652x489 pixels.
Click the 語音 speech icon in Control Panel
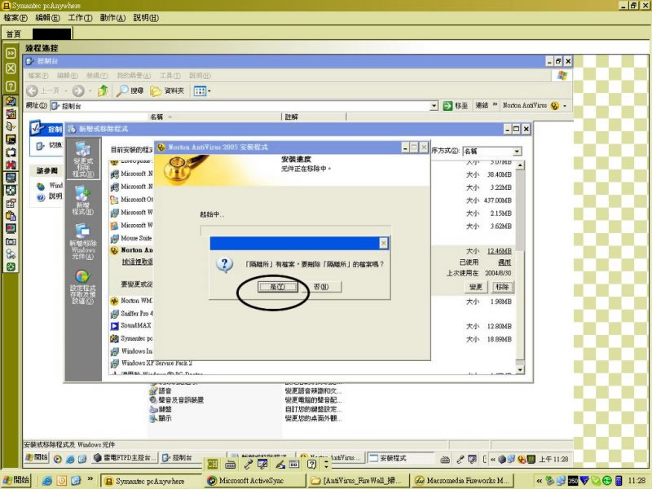click(153, 391)
